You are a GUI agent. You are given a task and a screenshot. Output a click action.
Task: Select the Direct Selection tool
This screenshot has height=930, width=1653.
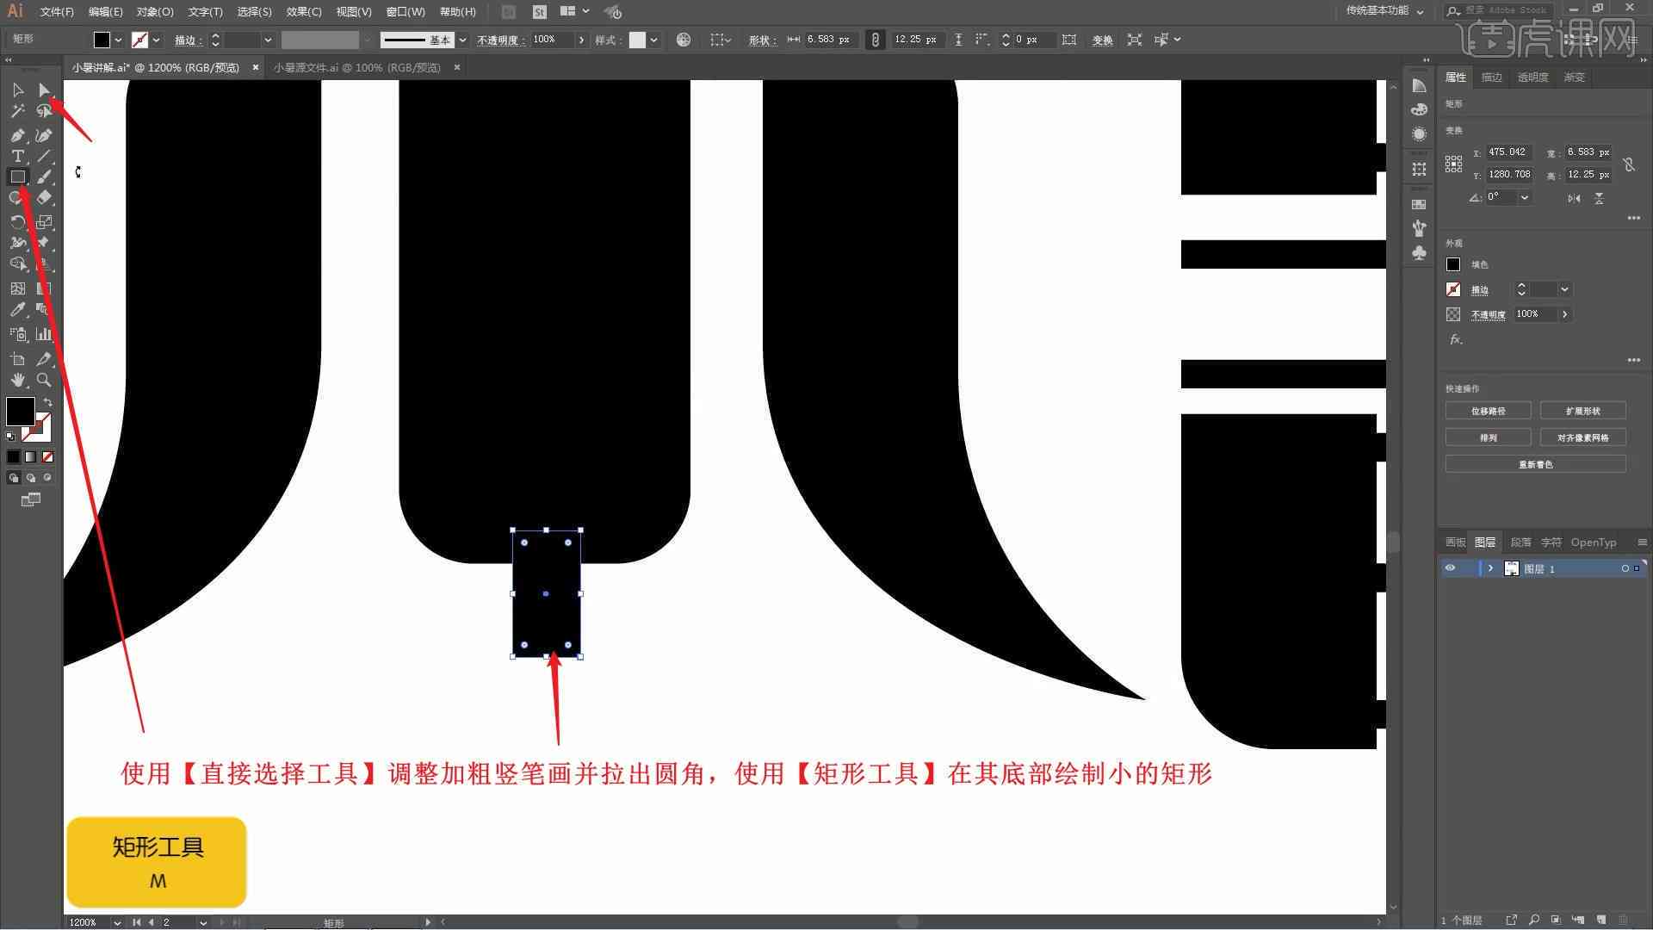pyautogui.click(x=43, y=89)
